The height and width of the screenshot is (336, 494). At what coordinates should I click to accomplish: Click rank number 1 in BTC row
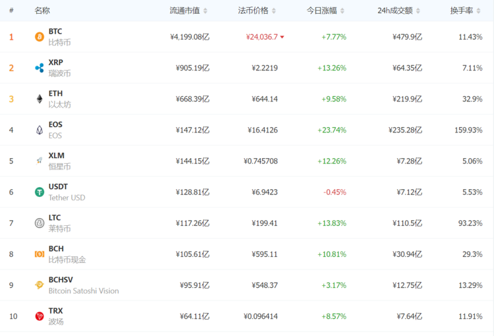click(x=11, y=37)
